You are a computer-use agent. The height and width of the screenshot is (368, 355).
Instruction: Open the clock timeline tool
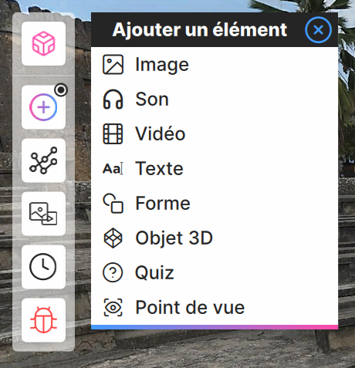pos(43,267)
